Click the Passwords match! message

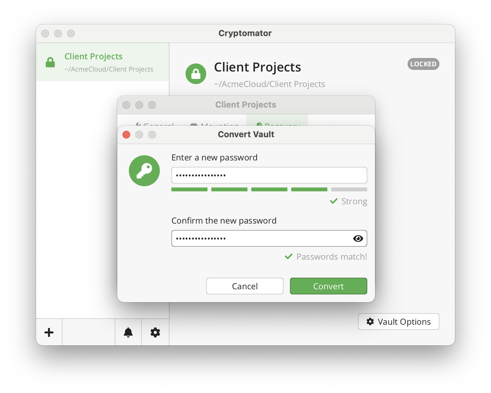point(332,257)
